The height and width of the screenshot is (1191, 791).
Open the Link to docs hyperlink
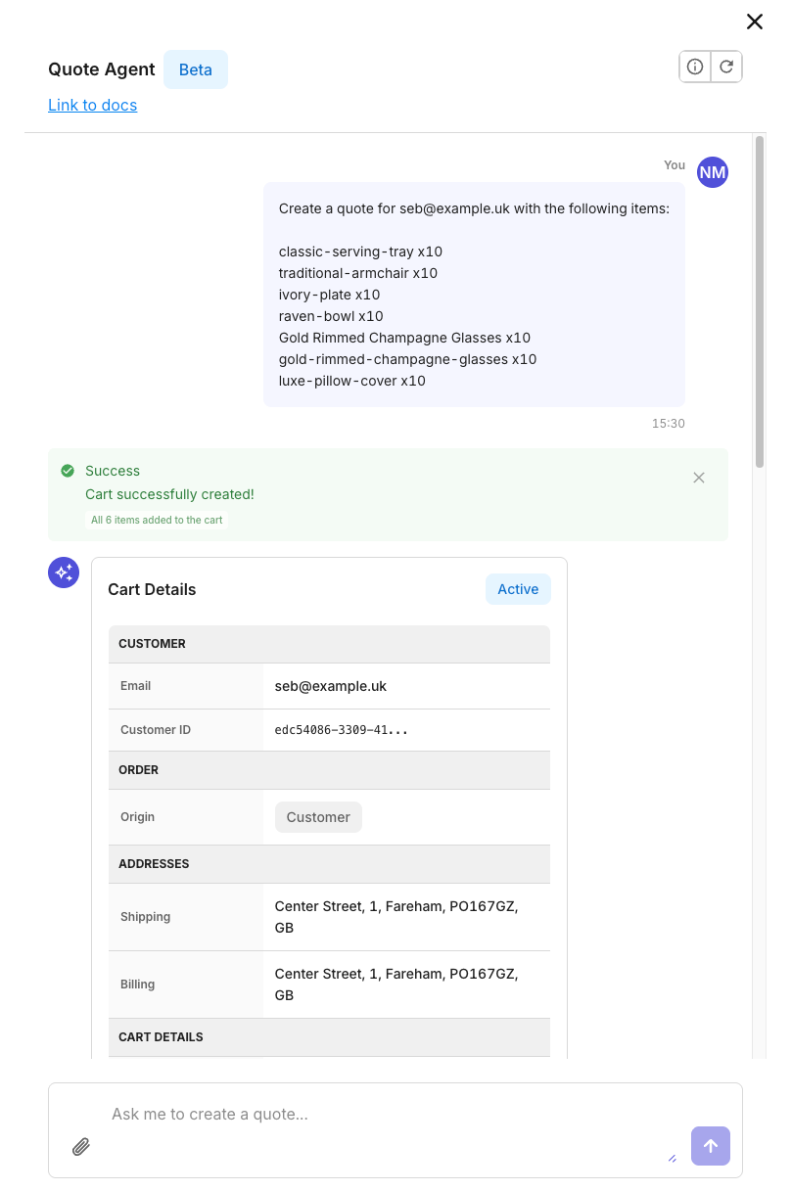tap(93, 105)
